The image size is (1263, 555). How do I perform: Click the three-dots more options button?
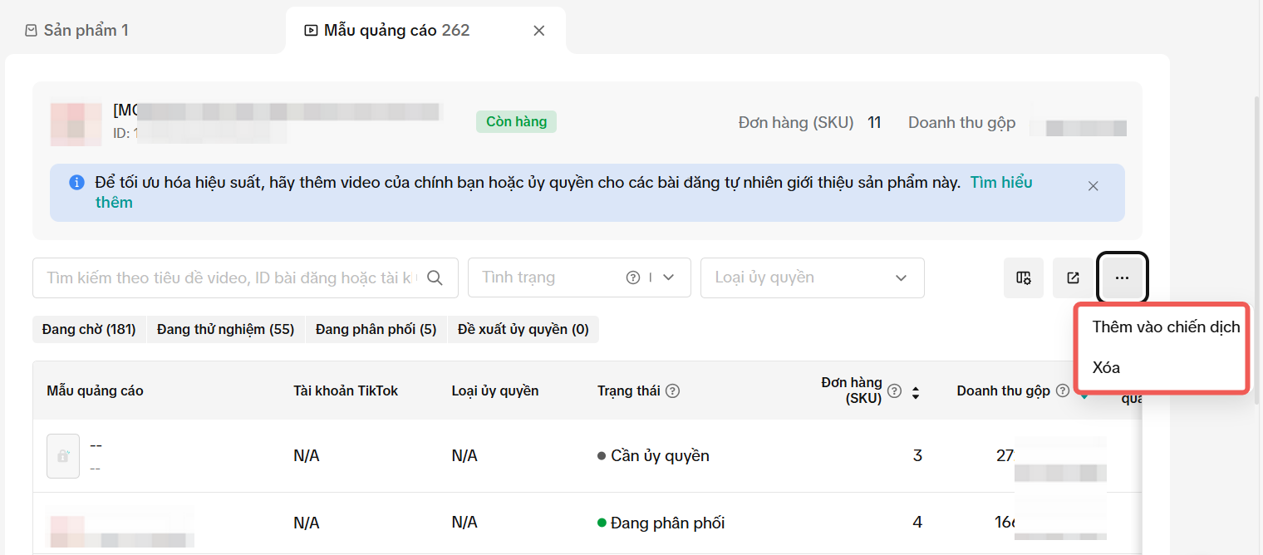[1123, 277]
